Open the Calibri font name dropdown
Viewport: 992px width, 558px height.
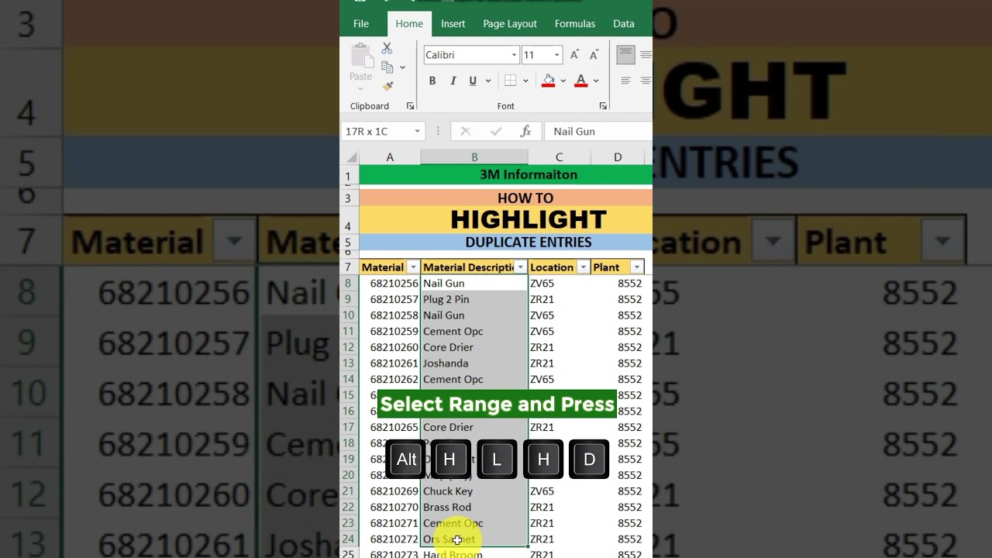click(514, 55)
